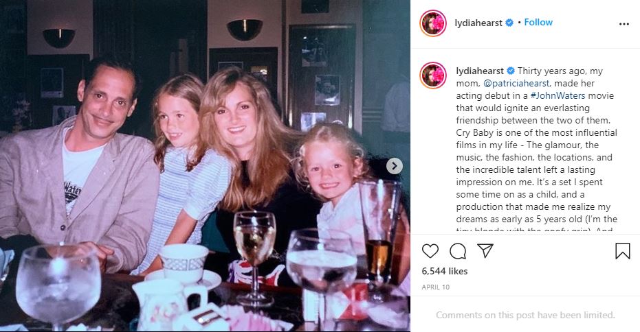Click the limited comments notice

click(x=525, y=316)
